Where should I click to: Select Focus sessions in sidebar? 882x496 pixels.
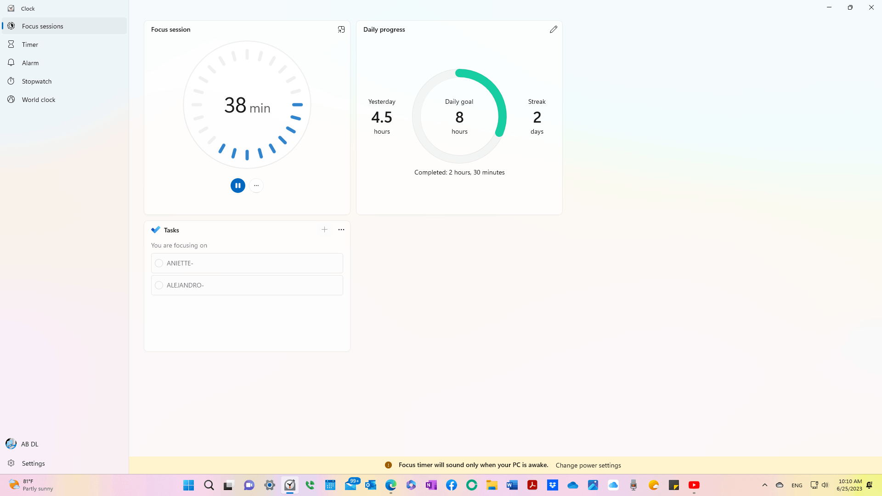(x=42, y=26)
